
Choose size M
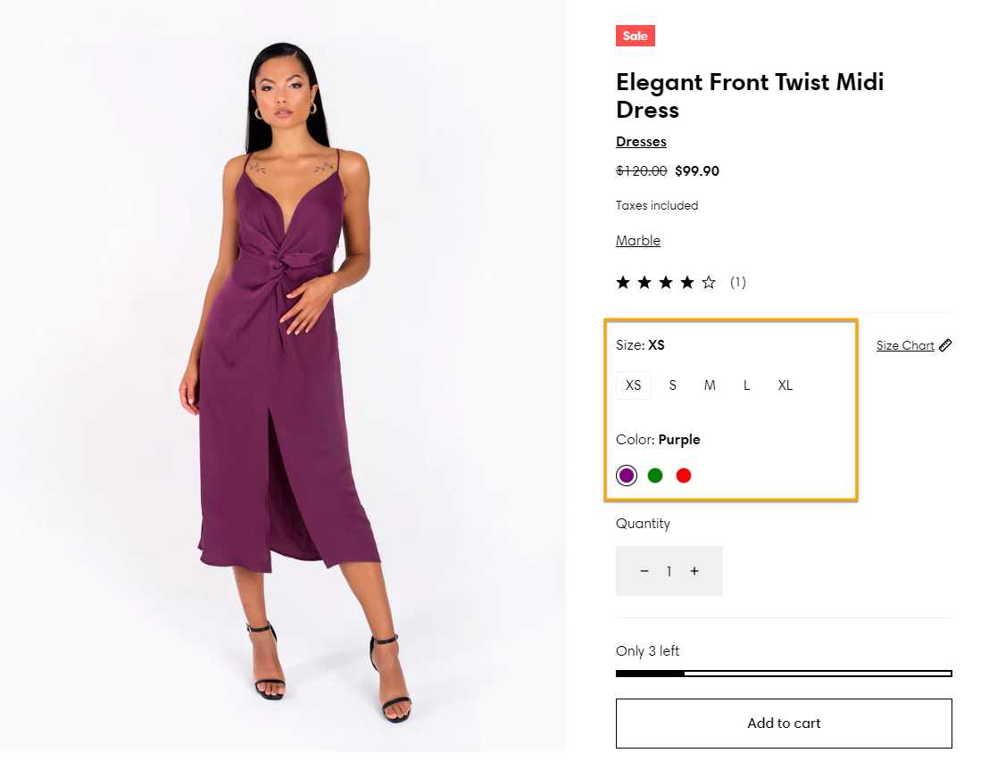pos(710,385)
